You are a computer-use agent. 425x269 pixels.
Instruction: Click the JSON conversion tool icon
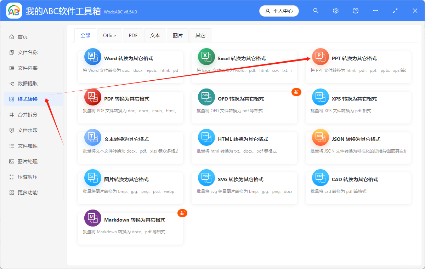coord(320,137)
